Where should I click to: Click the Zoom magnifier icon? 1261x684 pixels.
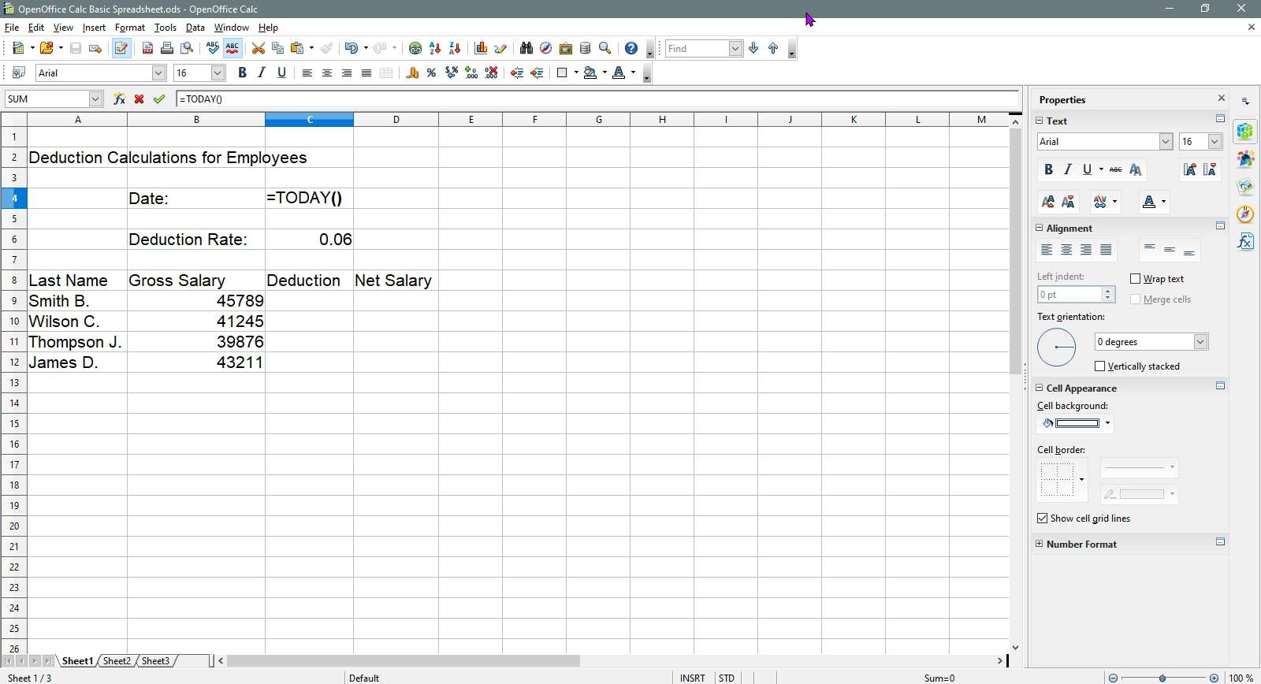604,48
